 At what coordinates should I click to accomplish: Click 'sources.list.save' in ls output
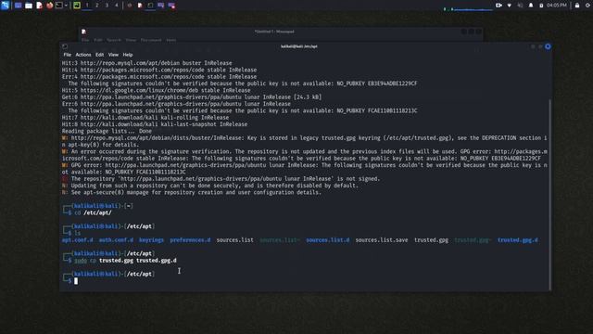(382, 240)
